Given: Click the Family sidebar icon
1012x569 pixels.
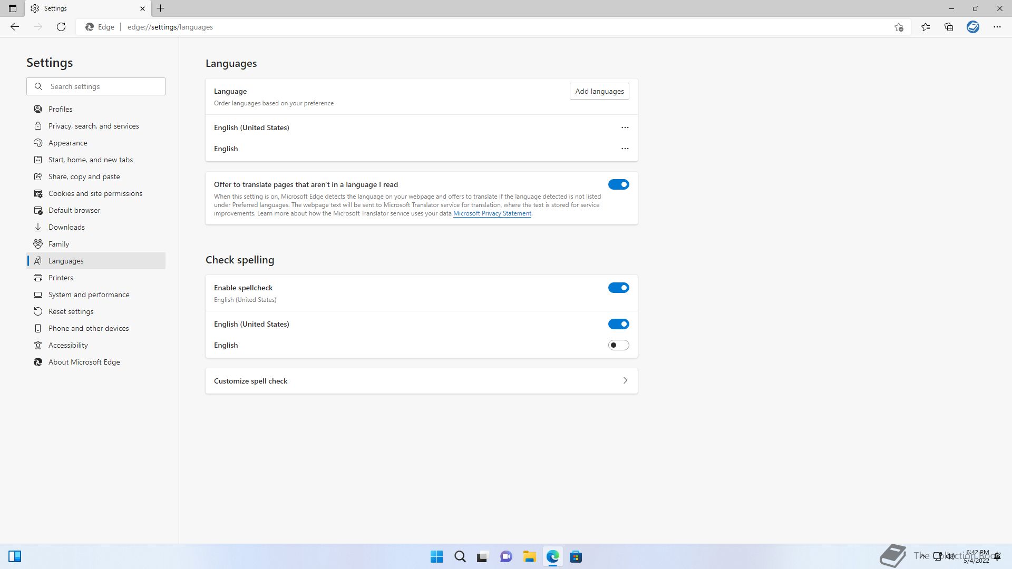Looking at the screenshot, I should tap(38, 244).
